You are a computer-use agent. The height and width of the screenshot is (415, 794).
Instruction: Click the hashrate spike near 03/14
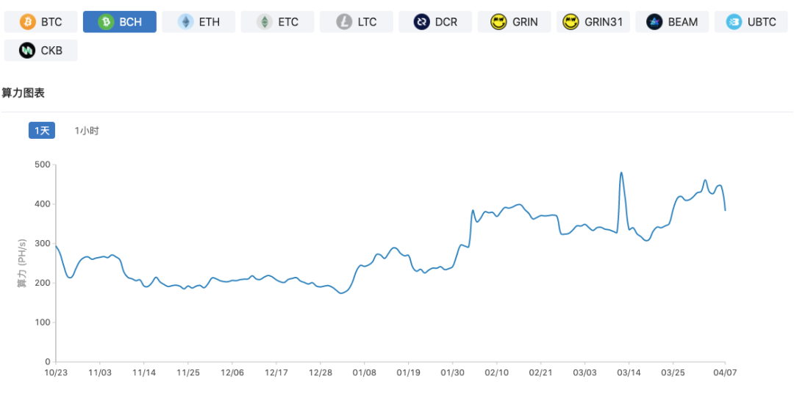tap(621, 173)
